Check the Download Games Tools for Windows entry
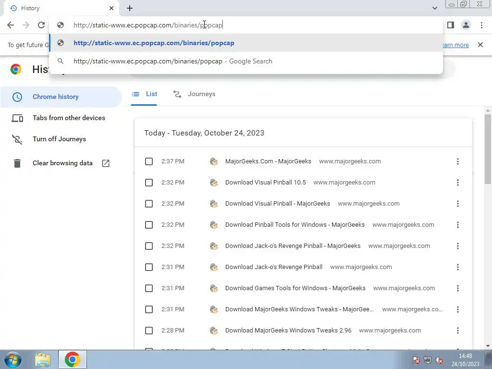Image resolution: width=492 pixels, height=369 pixels. click(149, 288)
